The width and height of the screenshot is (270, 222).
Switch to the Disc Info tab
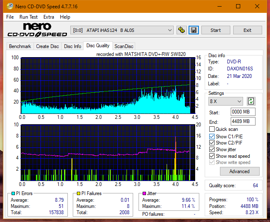coord(72,46)
